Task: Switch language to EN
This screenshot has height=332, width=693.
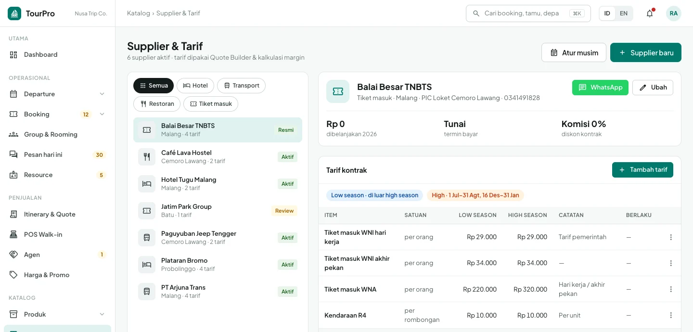Action: coord(624,13)
